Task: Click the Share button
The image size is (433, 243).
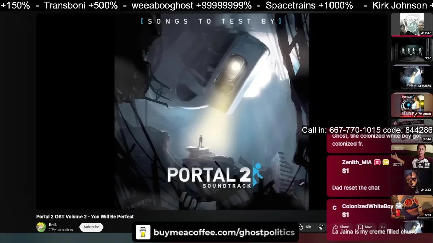Action: click(341, 227)
